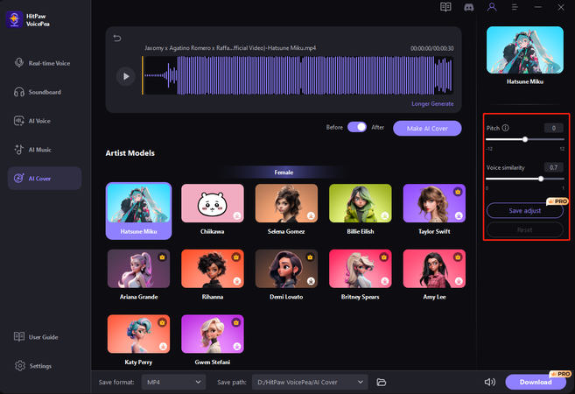
Task: Click the Make AI Cover button
Action: [x=427, y=129]
